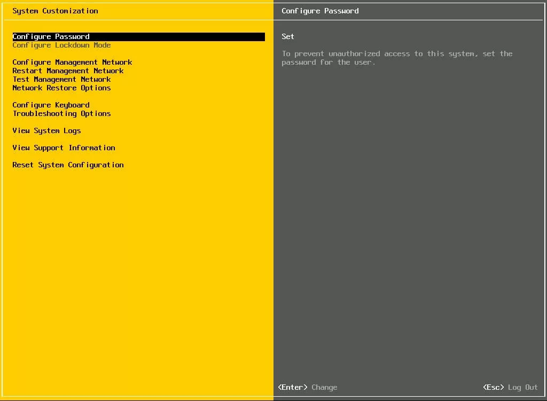Open View System Logs

click(x=46, y=131)
